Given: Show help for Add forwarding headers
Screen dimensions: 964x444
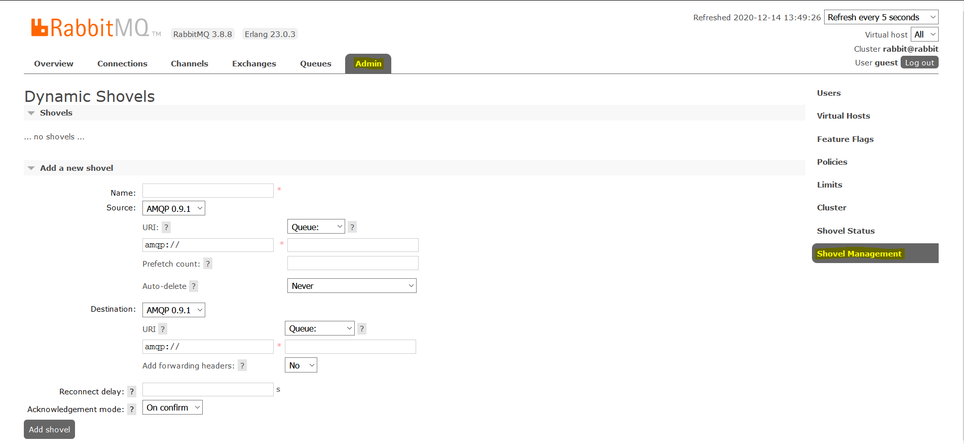Looking at the screenshot, I should click(242, 366).
